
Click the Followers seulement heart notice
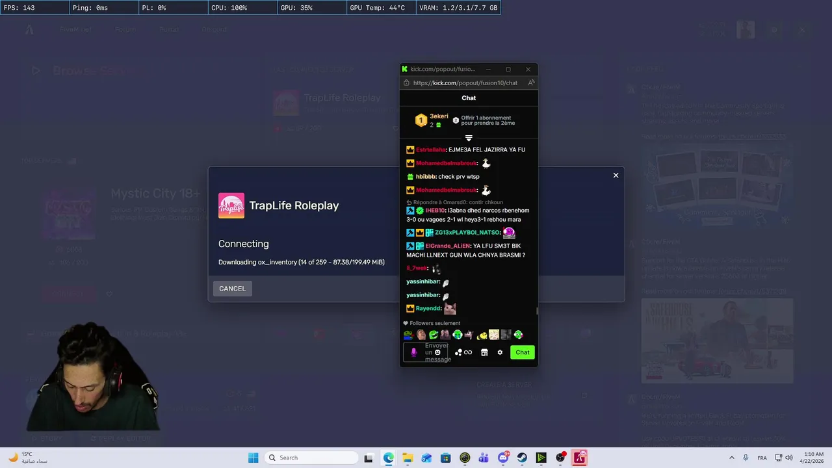point(432,323)
